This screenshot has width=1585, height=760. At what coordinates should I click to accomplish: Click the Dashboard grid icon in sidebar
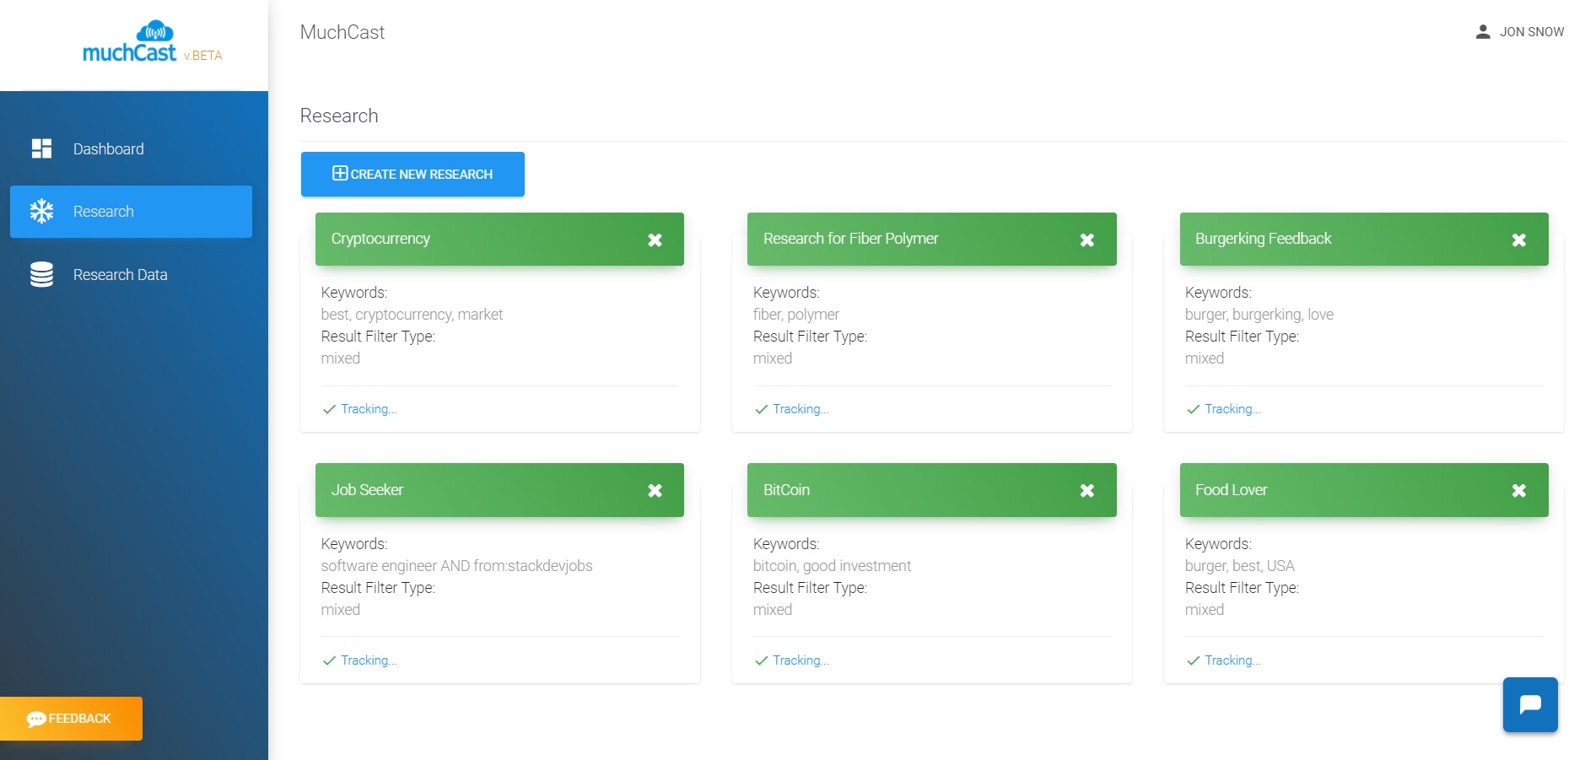coord(41,149)
